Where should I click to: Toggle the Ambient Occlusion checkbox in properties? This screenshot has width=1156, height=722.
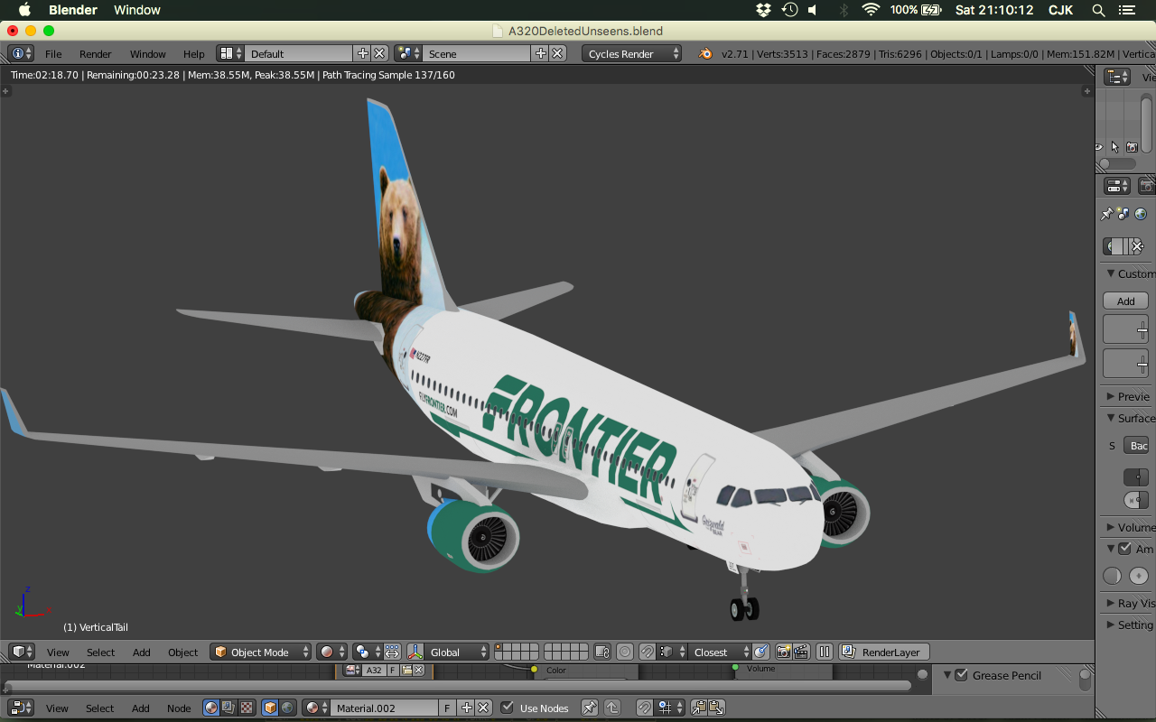point(1124,548)
